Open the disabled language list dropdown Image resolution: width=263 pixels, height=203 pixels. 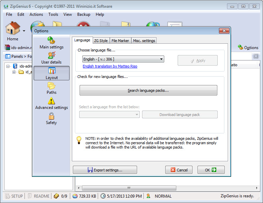click(x=109, y=114)
